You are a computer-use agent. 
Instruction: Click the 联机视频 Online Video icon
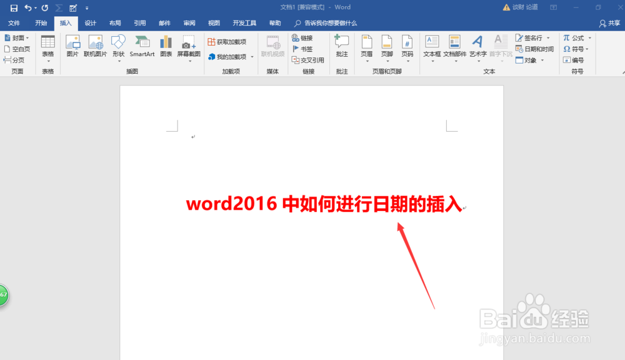(x=273, y=46)
